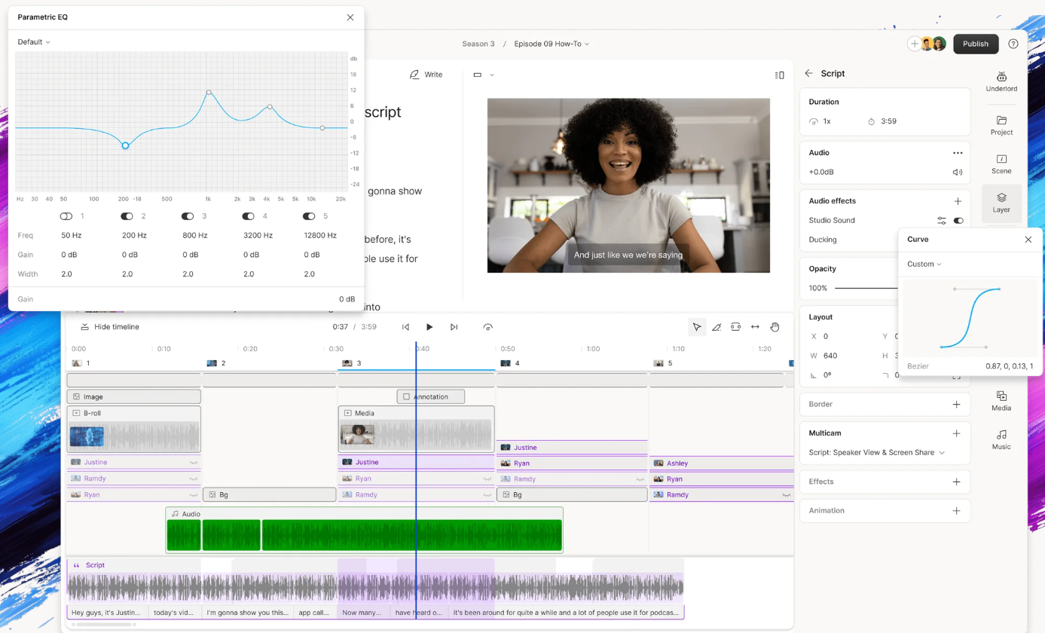Click the playback speed gauge icon
This screenshot has width=1045, height=633.
click(488, 327)
